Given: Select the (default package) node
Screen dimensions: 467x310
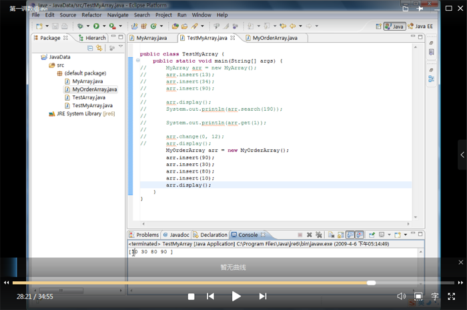Looking at the screenshot, I should click(x=82, y=73).
